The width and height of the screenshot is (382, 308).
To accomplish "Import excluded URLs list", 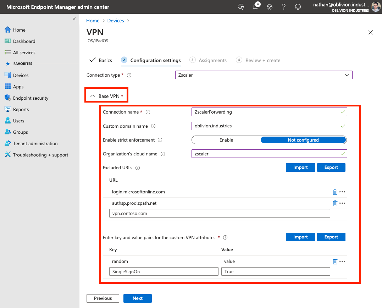I will 300,167.
